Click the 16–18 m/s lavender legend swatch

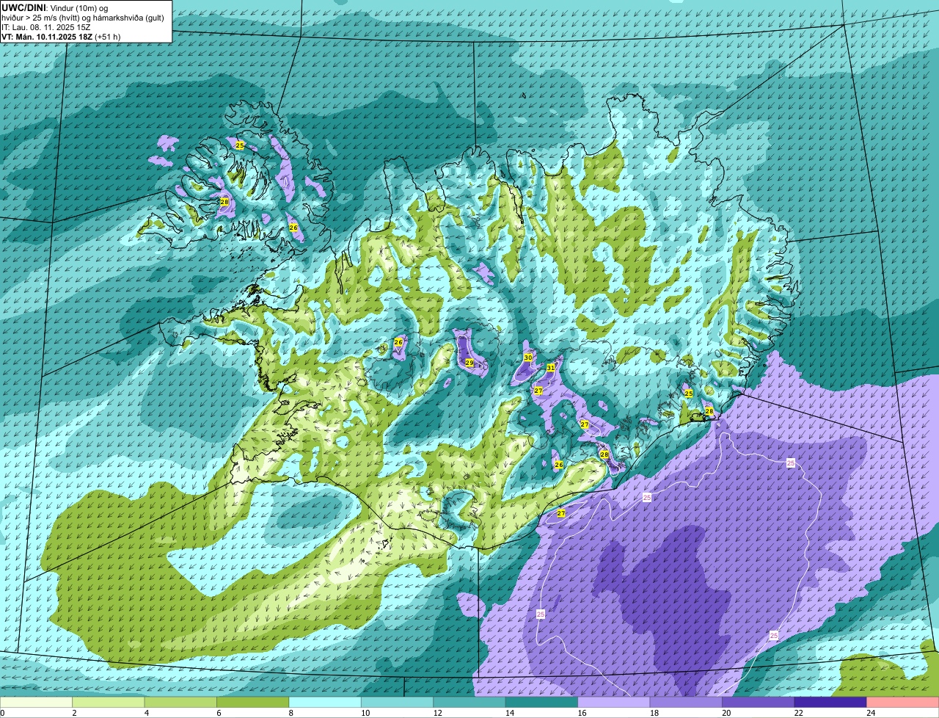point(614,703)
